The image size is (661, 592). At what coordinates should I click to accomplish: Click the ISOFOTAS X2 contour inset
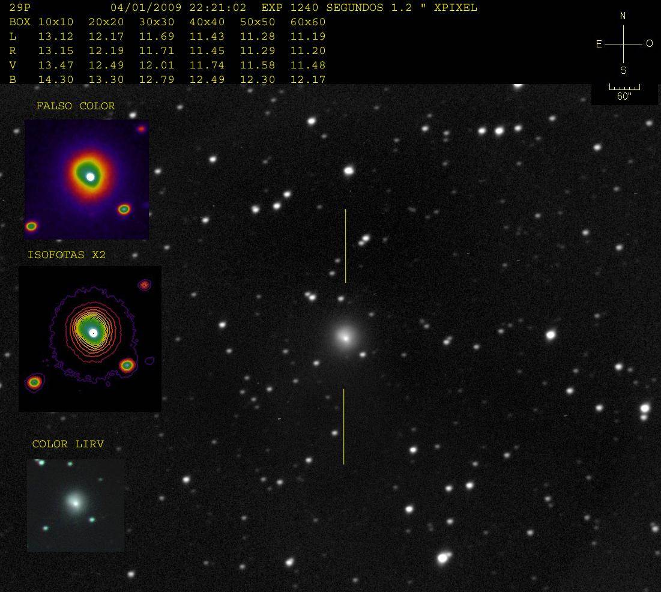tap(90, 339)
